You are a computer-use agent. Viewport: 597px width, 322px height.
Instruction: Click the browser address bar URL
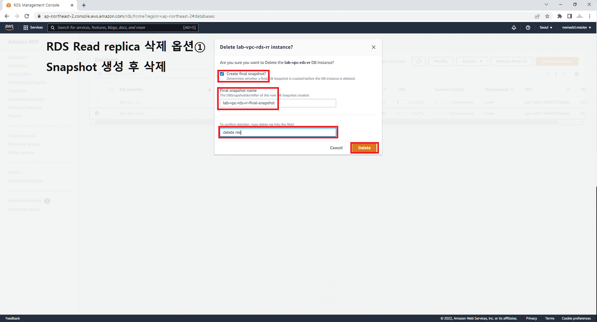coord(129,16)
